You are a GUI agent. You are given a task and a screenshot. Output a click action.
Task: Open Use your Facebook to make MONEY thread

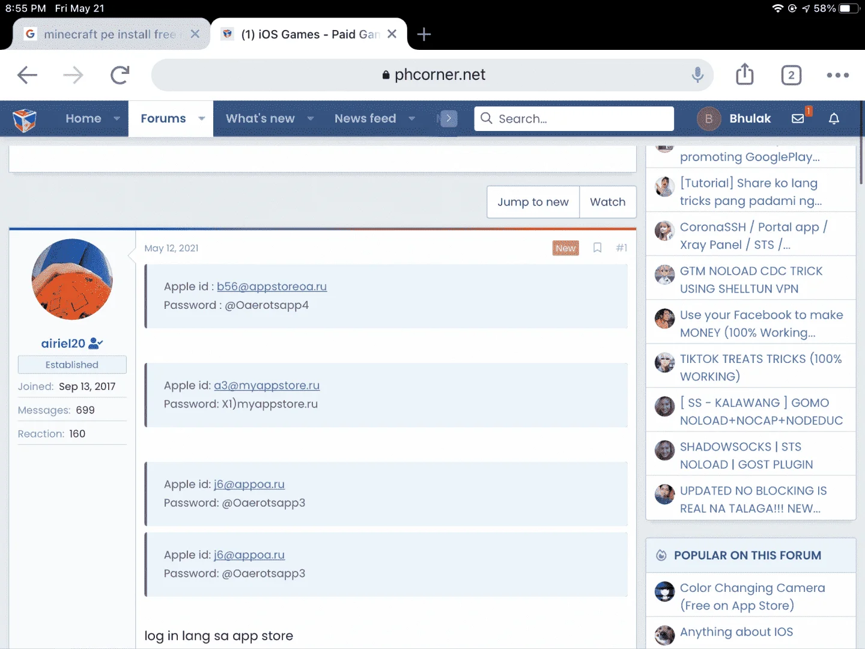pyautogui.click(x=761, y=324)
